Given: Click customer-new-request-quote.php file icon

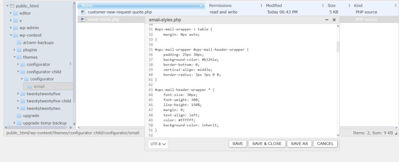Looking at the screenshot, I should point(83,12).
